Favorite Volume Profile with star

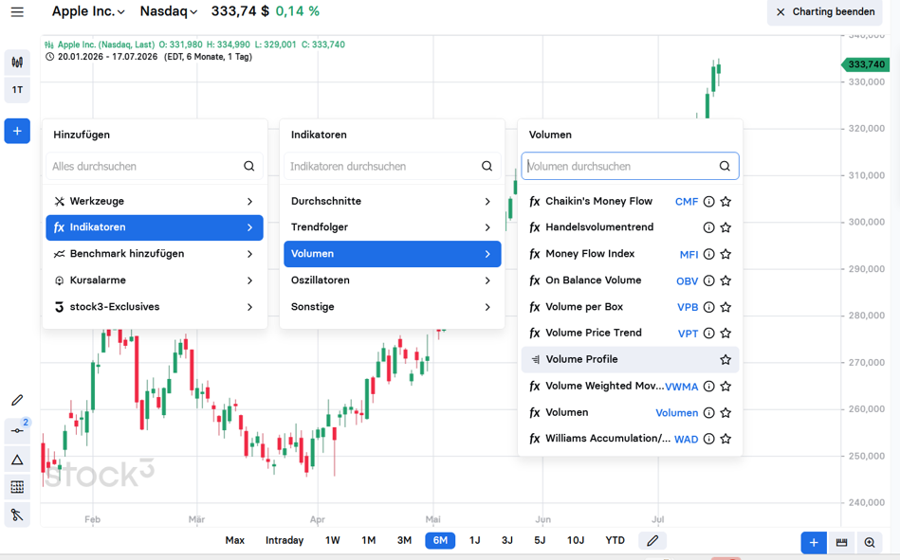726,360
